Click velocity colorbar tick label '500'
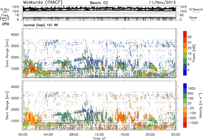The image size is (203, 140). click(x=191, y=93)
